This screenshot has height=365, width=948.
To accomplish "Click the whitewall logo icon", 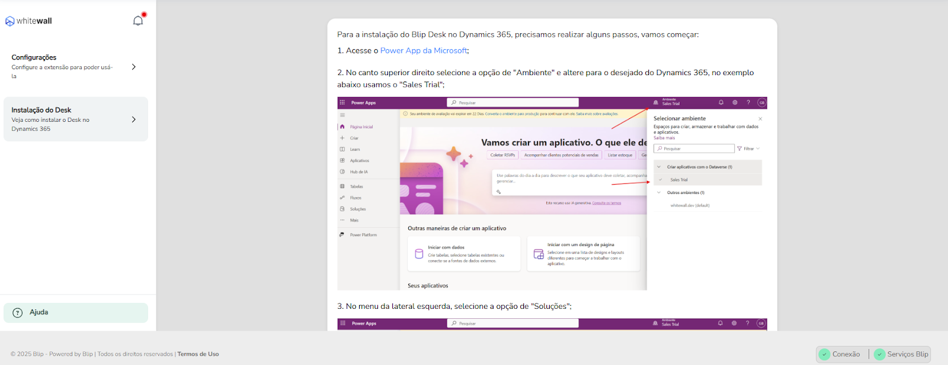I will coord(9,21).
